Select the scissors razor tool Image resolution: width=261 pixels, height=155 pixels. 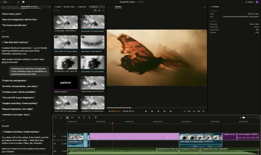point(72,117)
